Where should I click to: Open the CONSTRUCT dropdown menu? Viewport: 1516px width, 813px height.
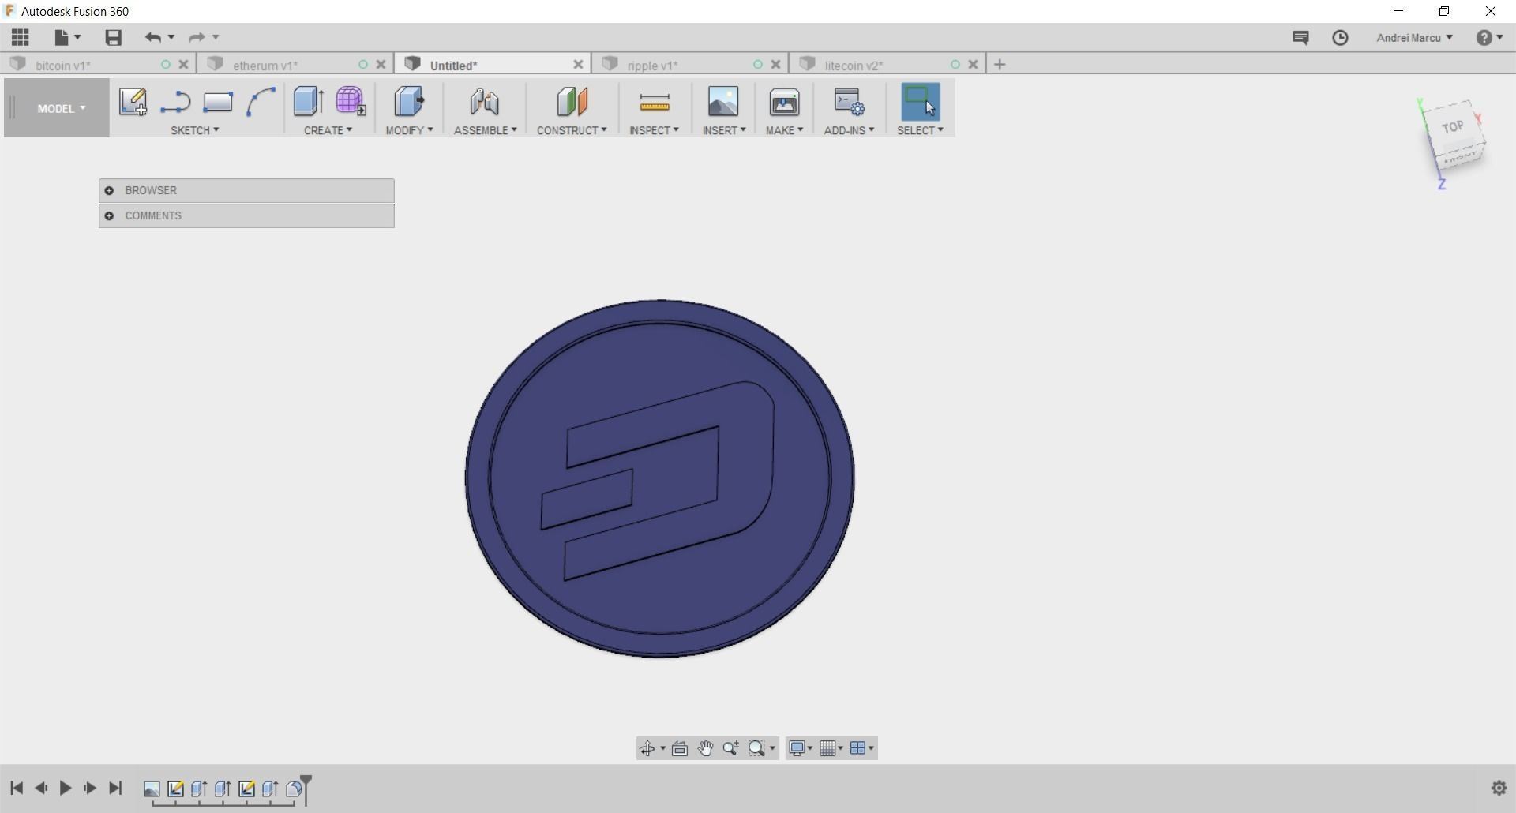[x=572, y=130]
